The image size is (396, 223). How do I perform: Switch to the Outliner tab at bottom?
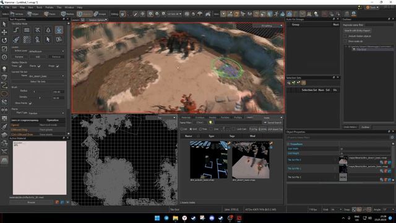[x=365, y=127]
